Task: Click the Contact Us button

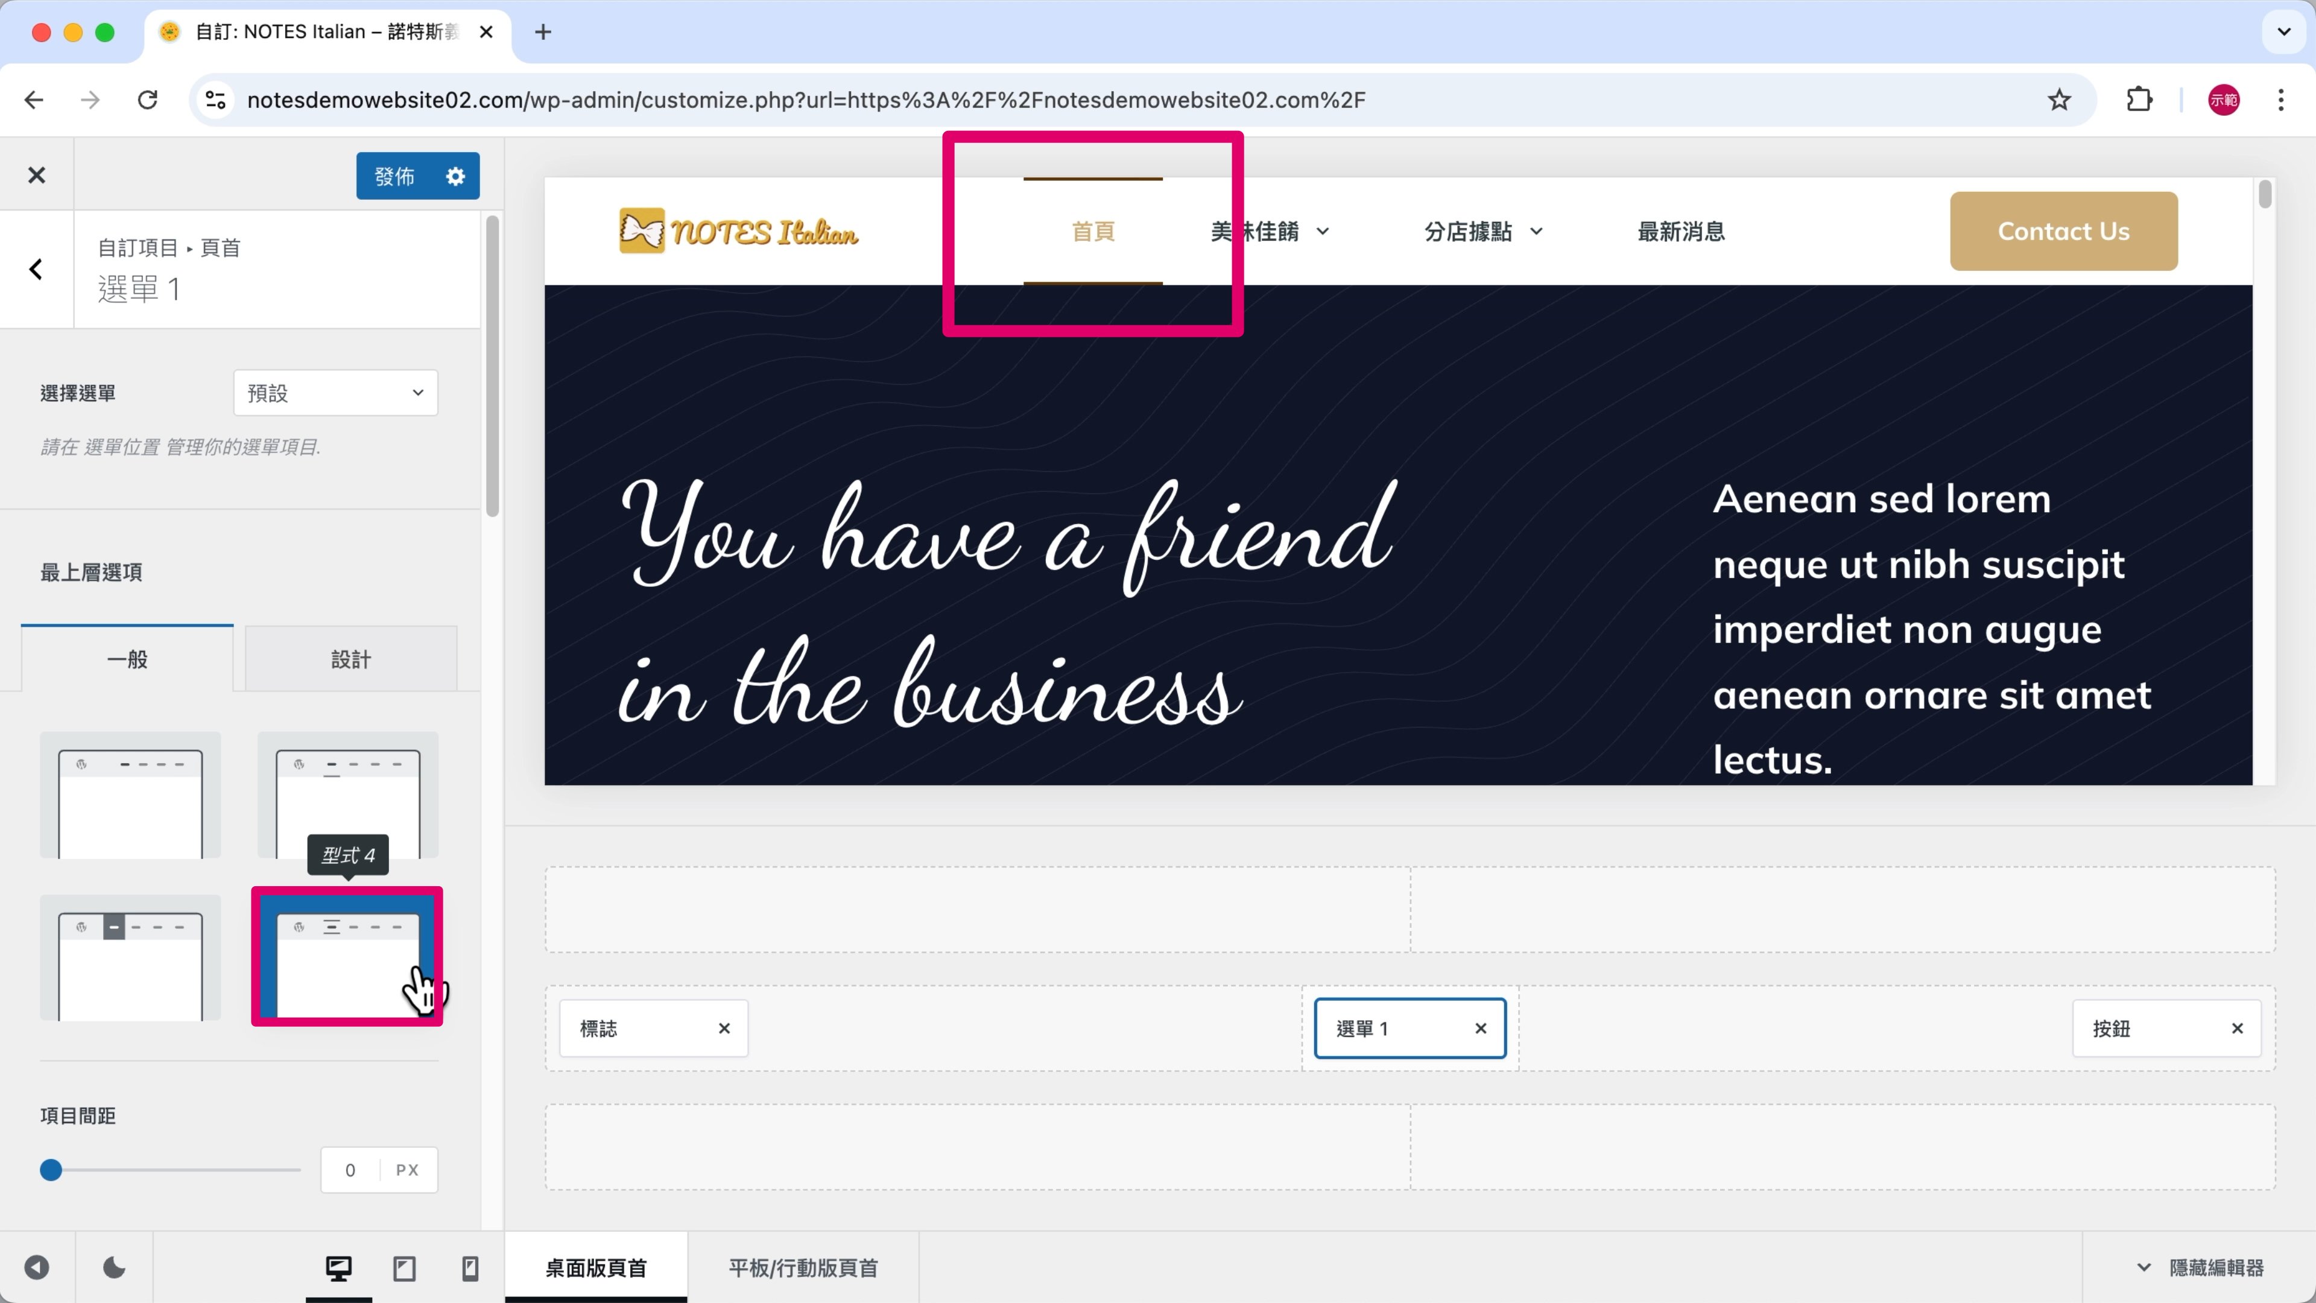Action: pos(2063,232)
